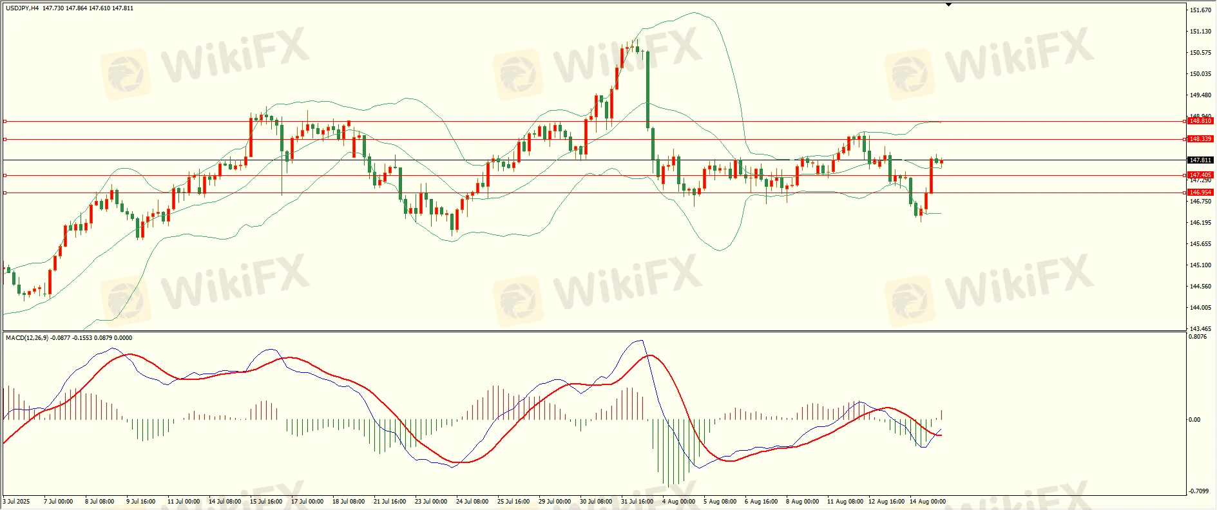Click the 143.465 price scale value
1217x510 pixels.
pyautogui.click(x=1200, y=329)
